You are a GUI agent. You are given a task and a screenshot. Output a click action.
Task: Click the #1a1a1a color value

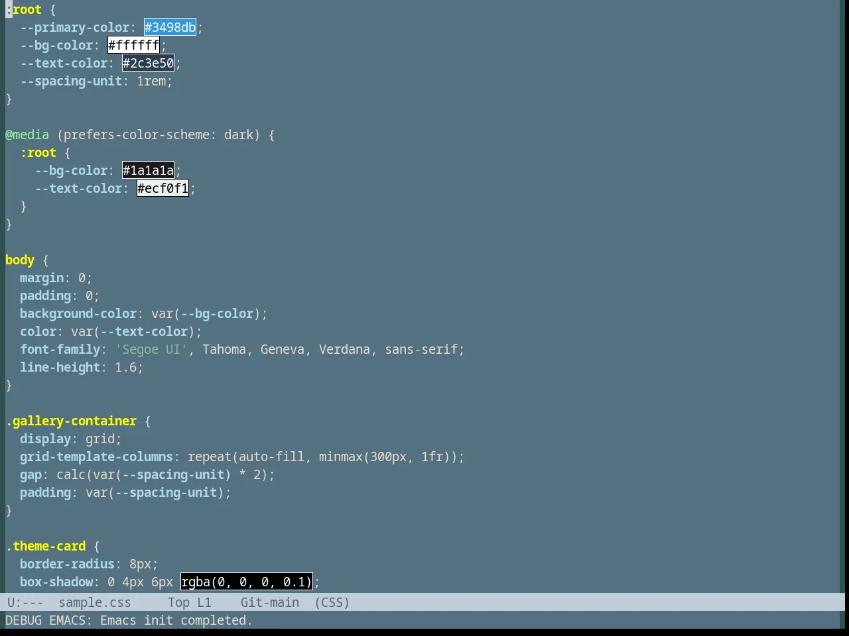point(148,170)
